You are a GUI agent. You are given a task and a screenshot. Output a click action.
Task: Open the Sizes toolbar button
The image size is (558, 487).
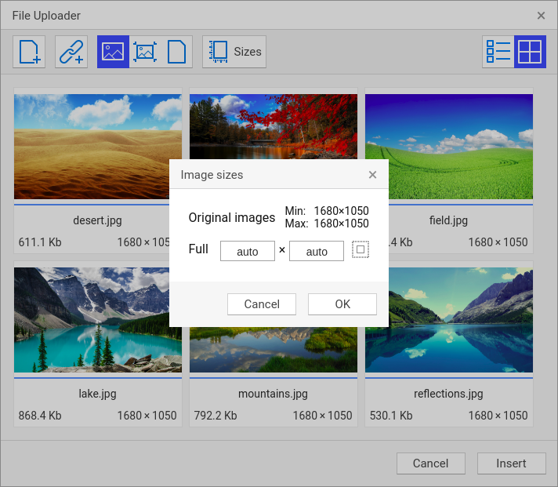point(234,52)
